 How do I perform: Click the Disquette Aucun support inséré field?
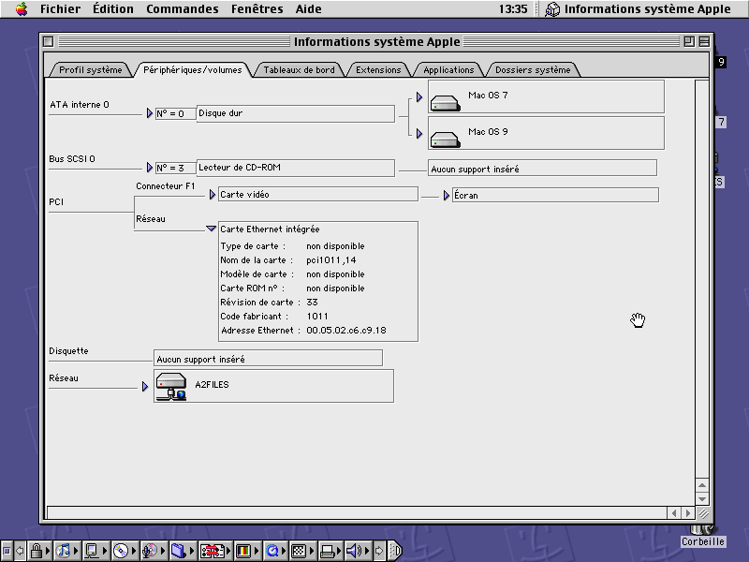click(x=268, y=358)
